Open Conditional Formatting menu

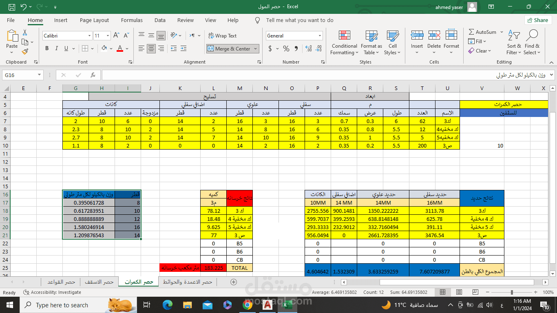pos(345,42)
